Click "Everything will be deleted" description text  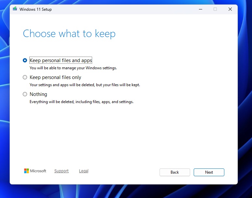click(81, 102)
